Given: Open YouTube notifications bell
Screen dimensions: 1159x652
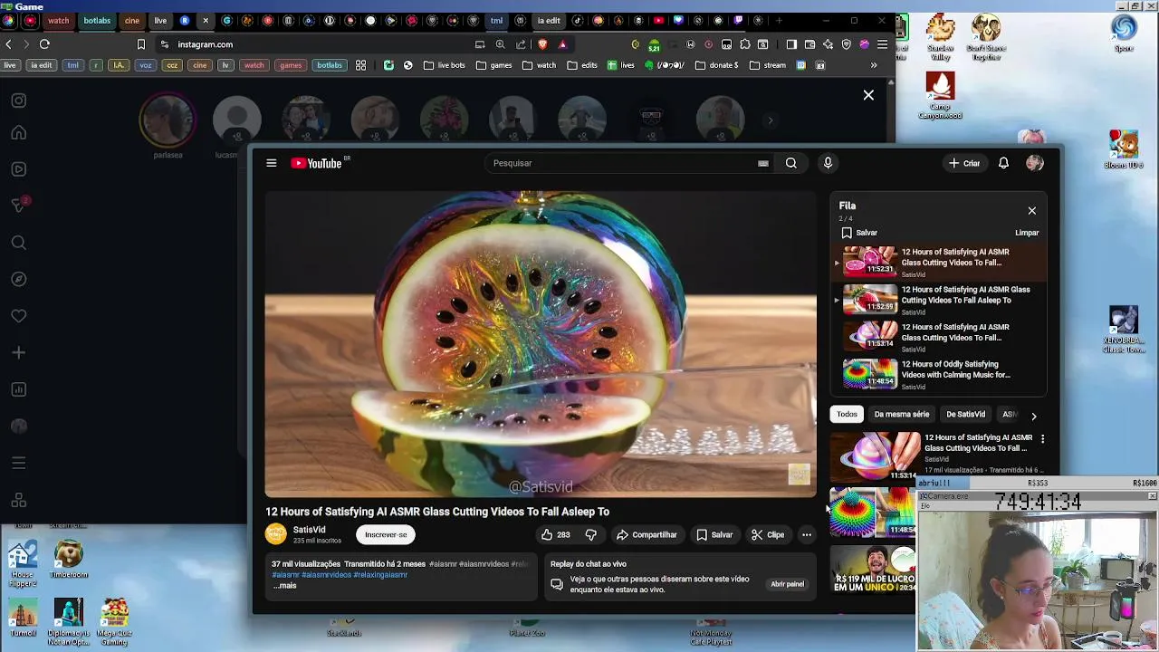Looking at the screenshot, I should [1003, 163].
